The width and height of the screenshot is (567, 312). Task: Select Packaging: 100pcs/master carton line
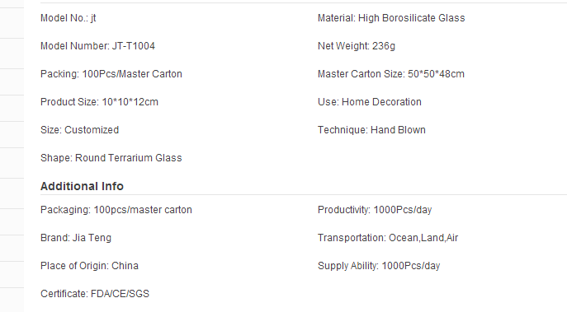pyautogui.click(x=116, y=210)
